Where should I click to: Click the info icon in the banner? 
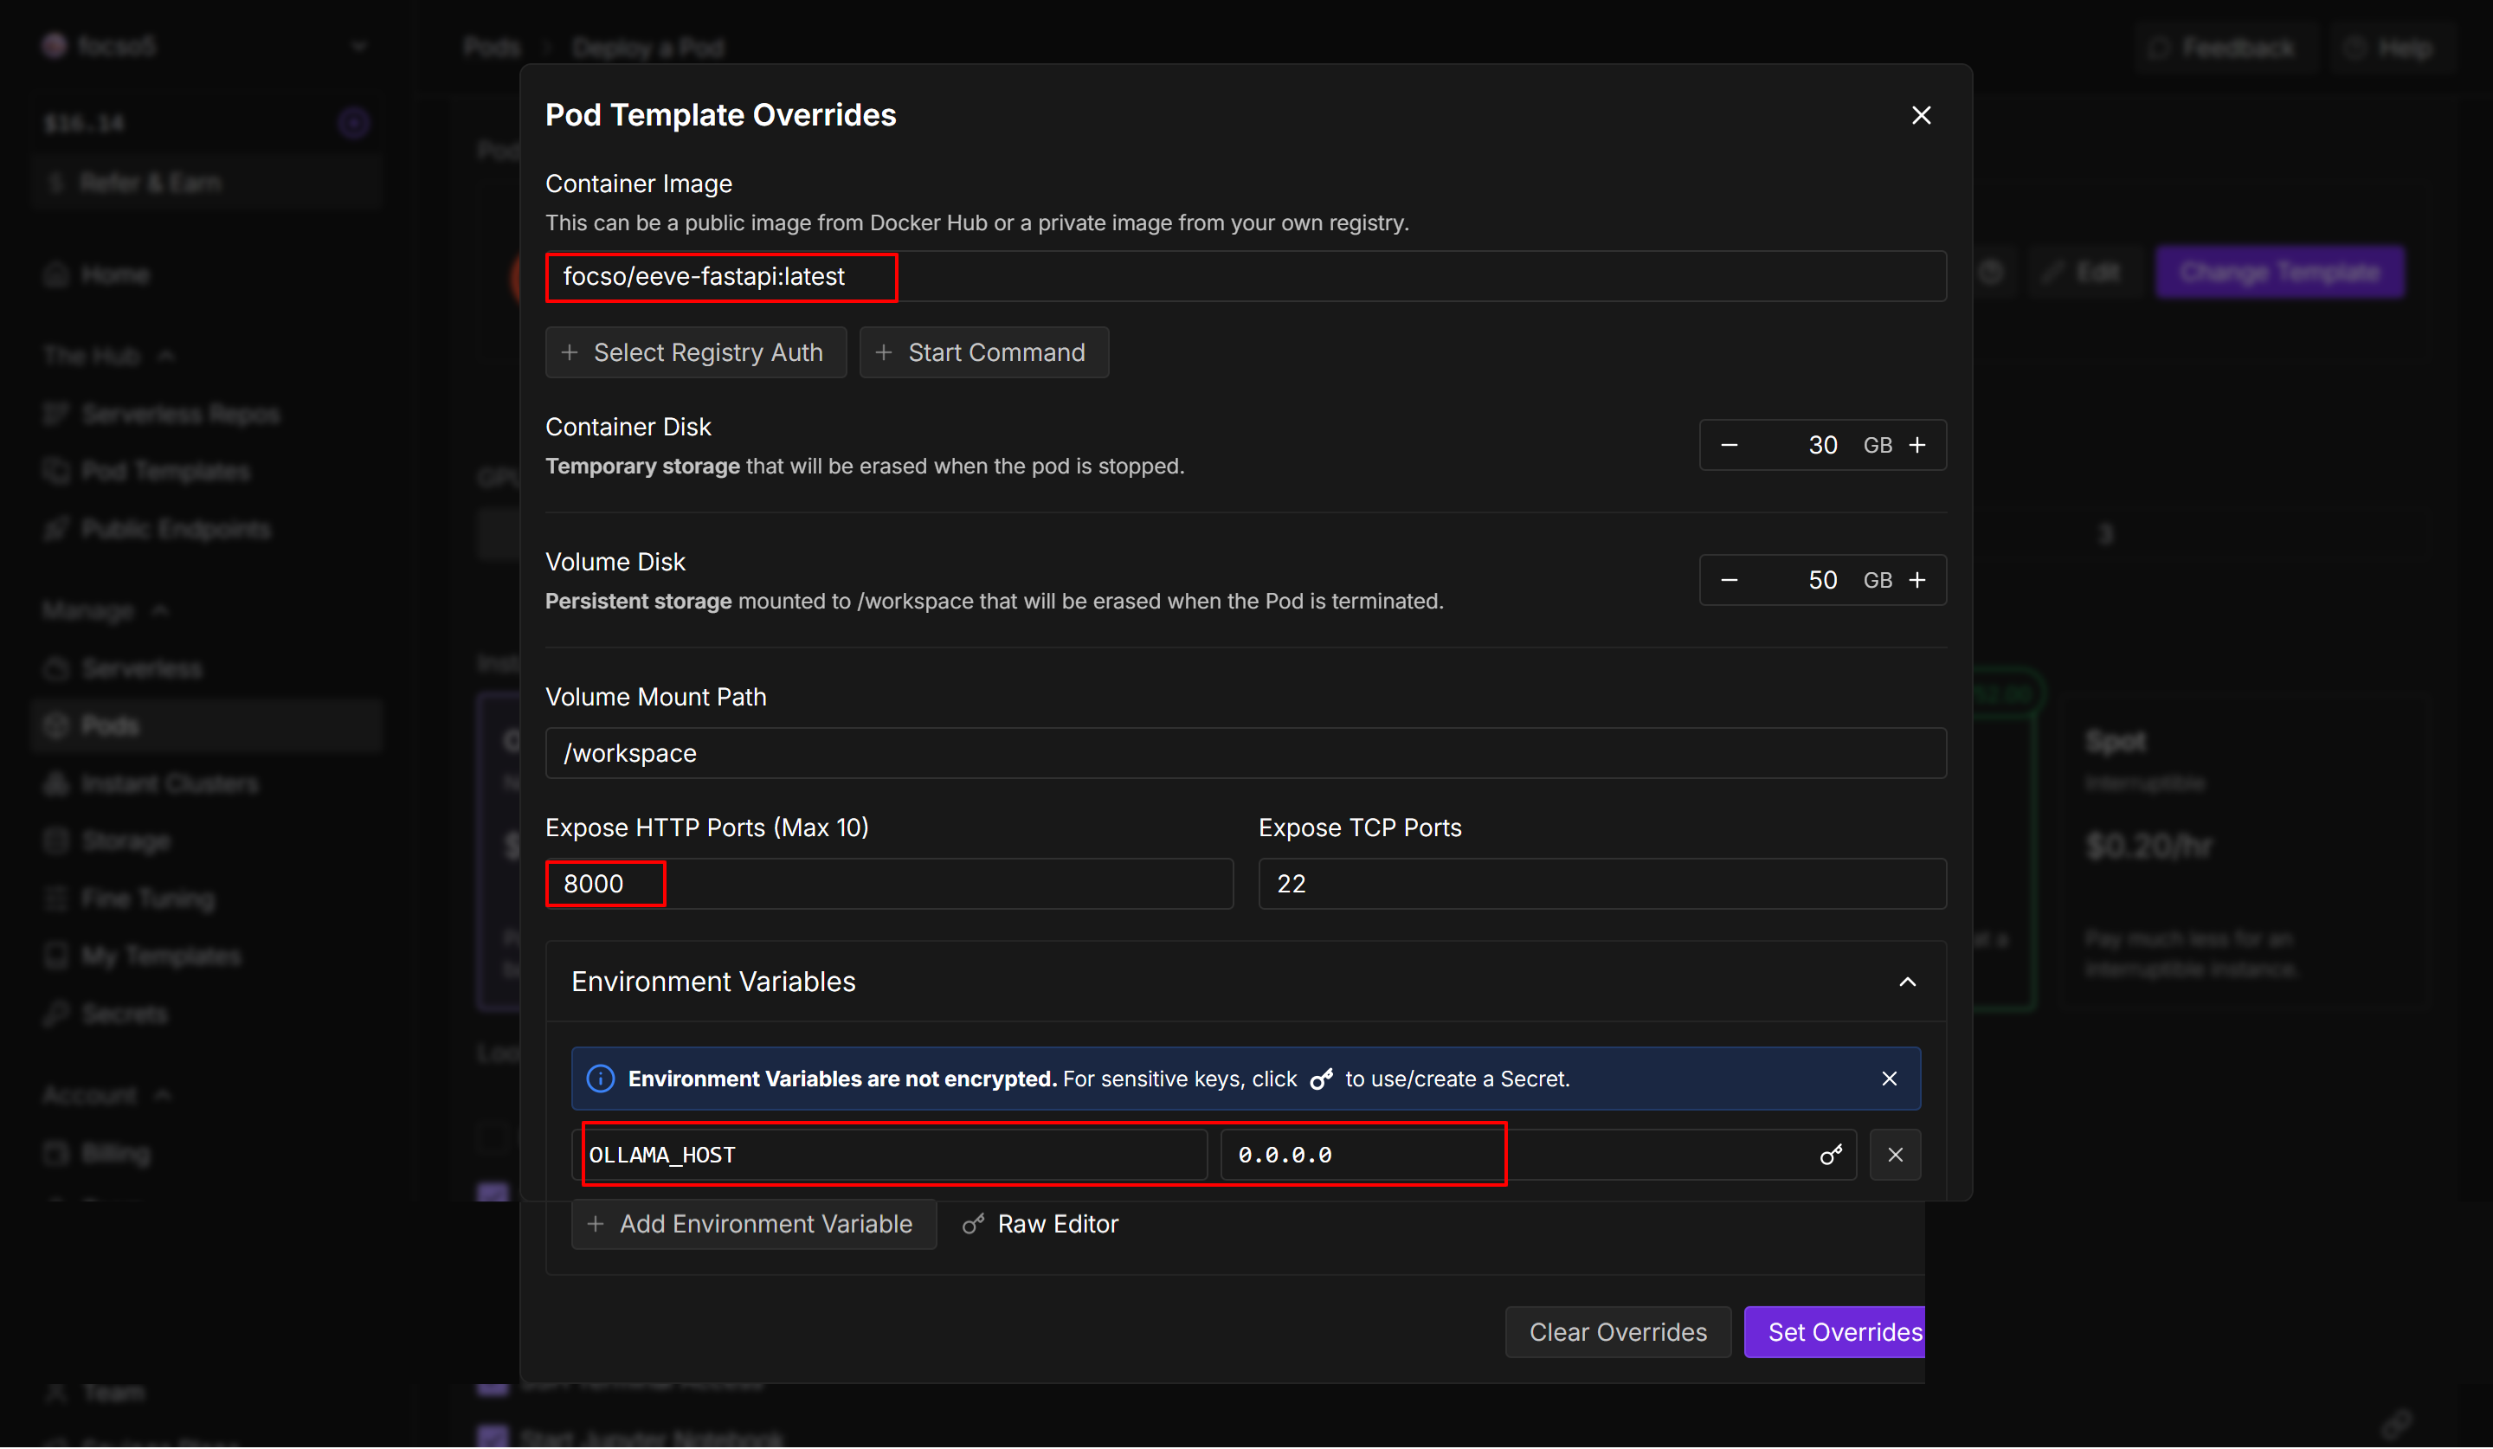point(601,1079)
